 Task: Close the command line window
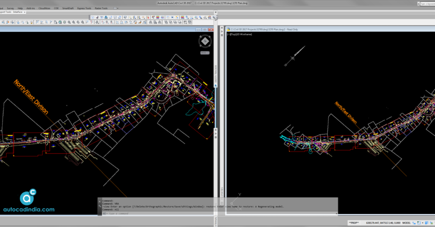100,202
